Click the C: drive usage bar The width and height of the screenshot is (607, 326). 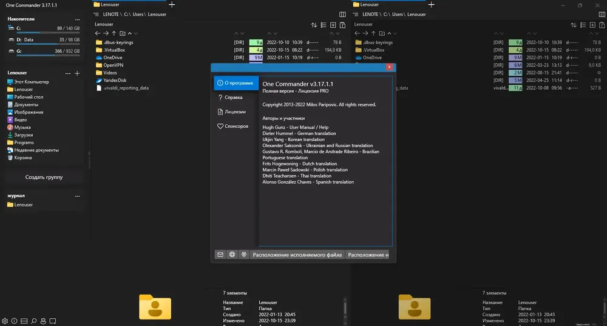tap(48, 33)
